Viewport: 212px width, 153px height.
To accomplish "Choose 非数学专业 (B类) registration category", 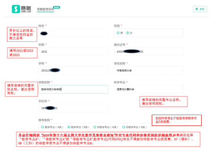I will [x=124, y=128].
